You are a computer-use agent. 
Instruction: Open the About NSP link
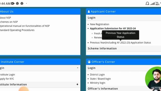pyautogui.click(x=5, y=18)
